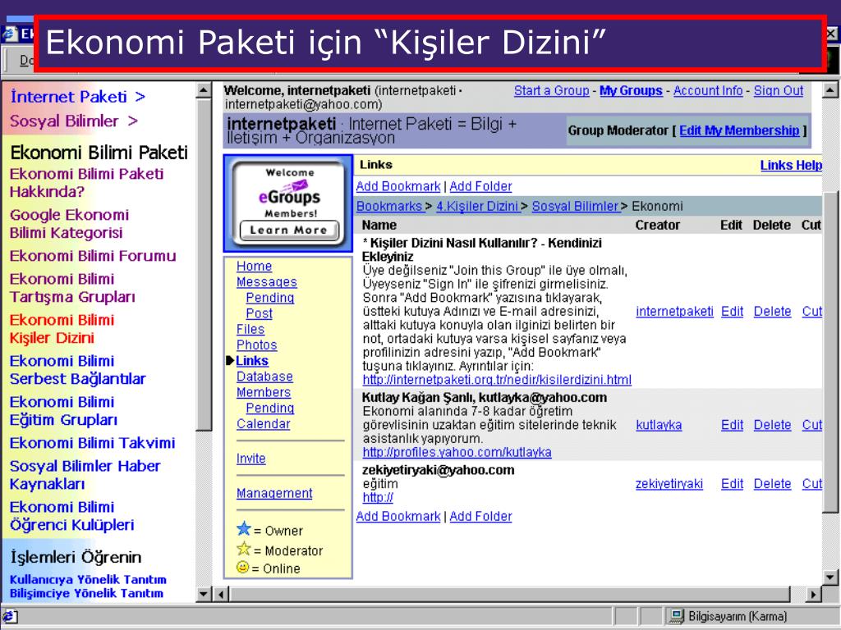Open the Post link
This screenshot has height=630, width=841.
coord(259,313)
